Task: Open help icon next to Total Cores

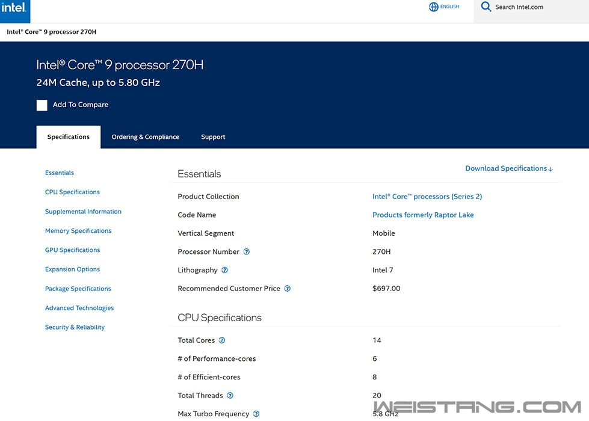Action: point(222,340)
